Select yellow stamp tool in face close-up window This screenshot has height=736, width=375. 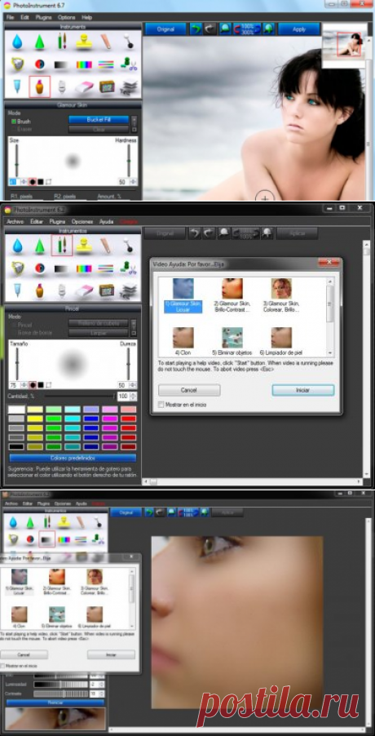pos(64,521)
